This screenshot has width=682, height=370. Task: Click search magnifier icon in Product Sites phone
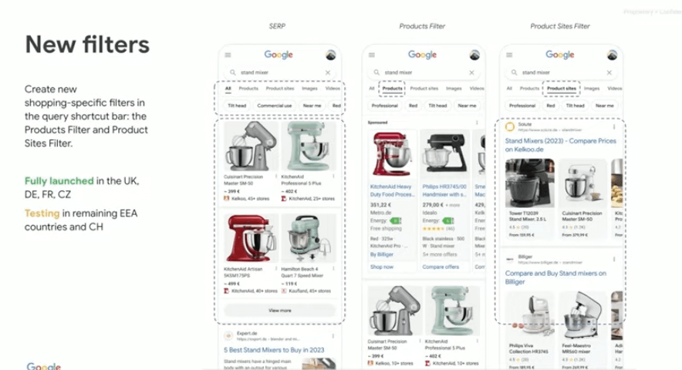pyautogui.click(x=514, y=72)
